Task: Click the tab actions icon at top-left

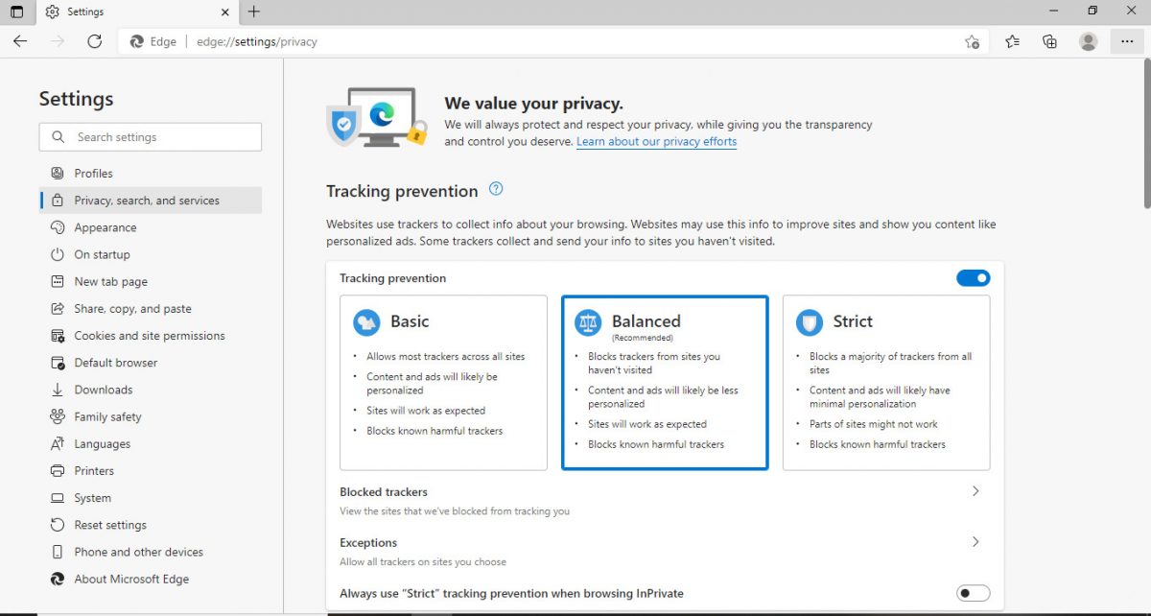Action: point(17,12)
